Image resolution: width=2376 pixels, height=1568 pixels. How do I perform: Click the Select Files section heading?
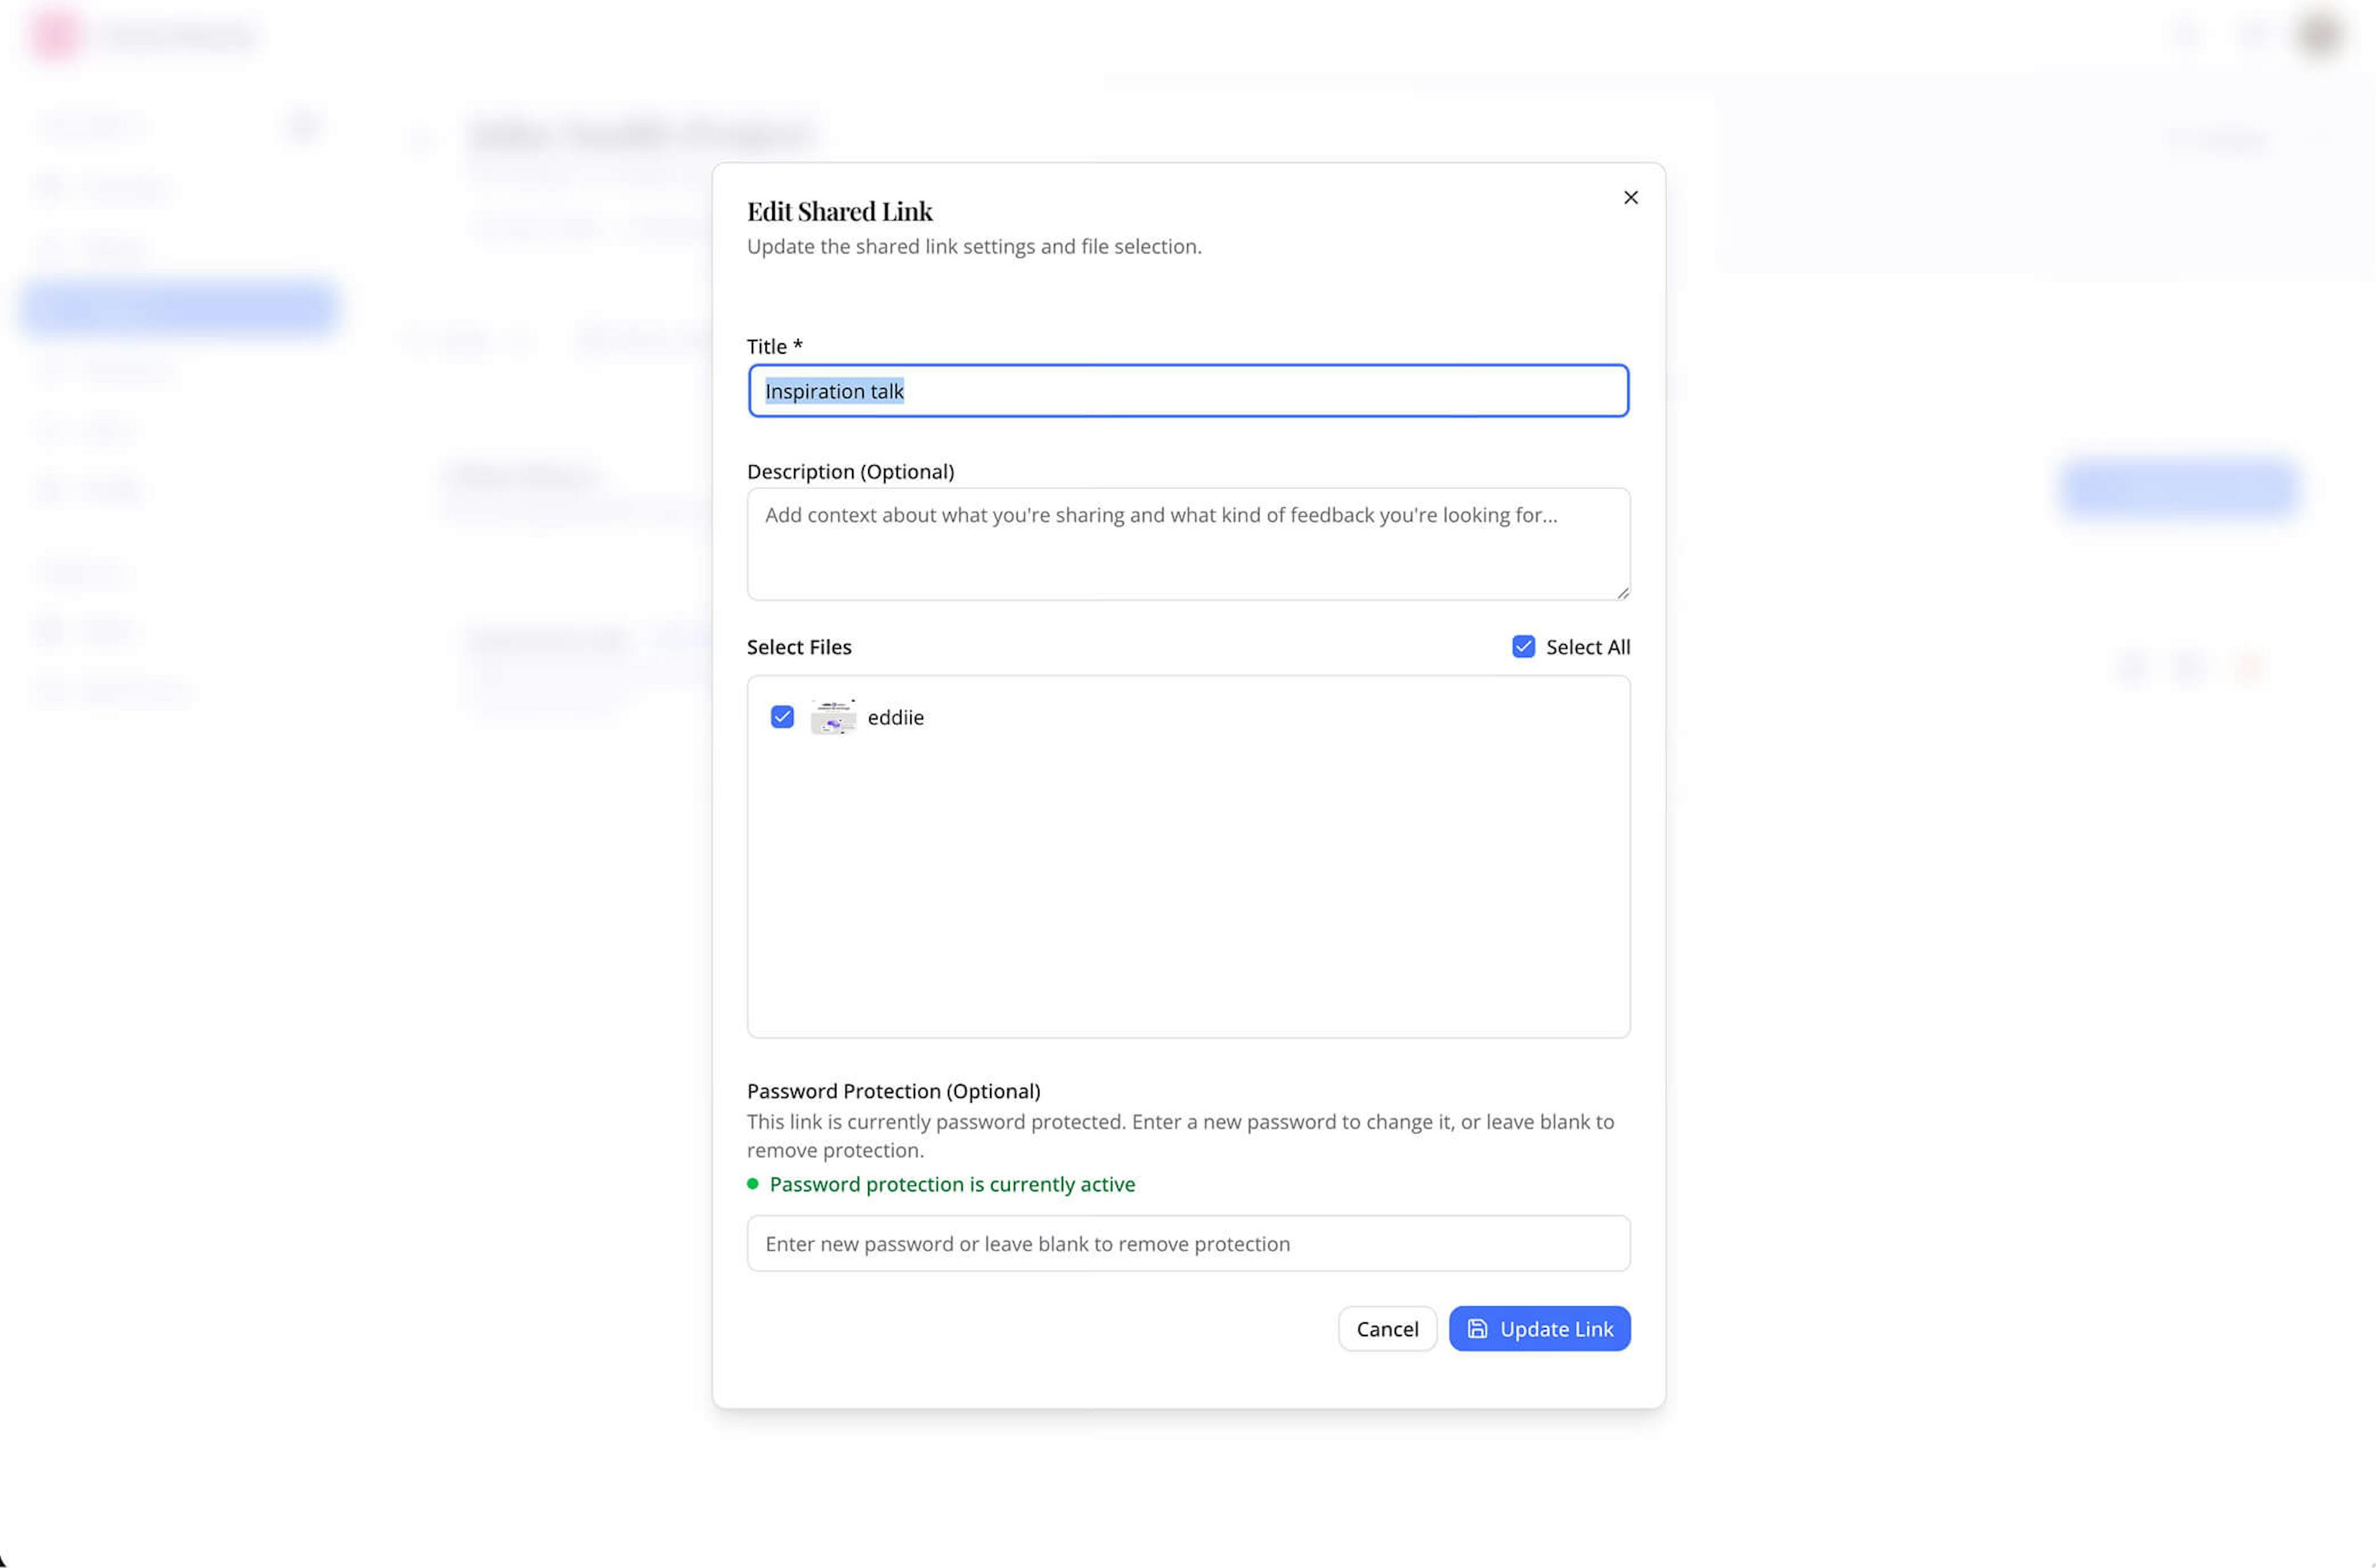[x=798, y=646]
